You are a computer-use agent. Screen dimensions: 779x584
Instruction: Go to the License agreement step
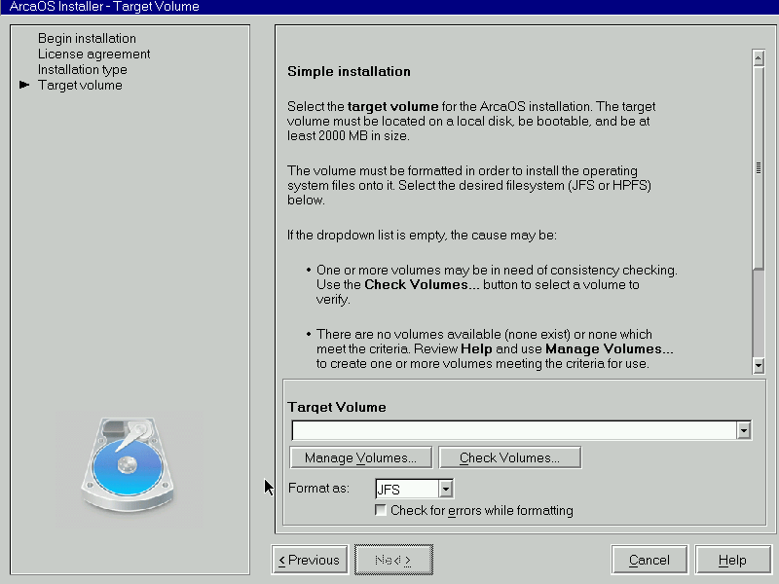(93, 55)
